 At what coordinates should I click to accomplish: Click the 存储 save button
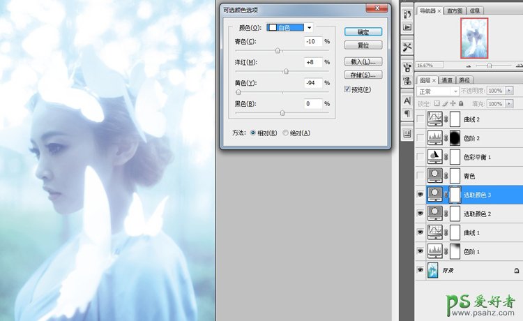363,75
